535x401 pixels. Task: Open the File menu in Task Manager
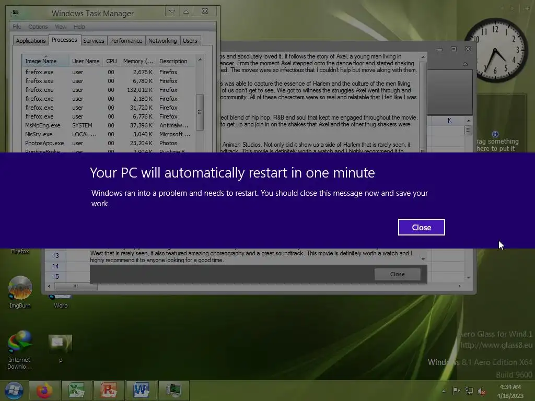point(17,27)
